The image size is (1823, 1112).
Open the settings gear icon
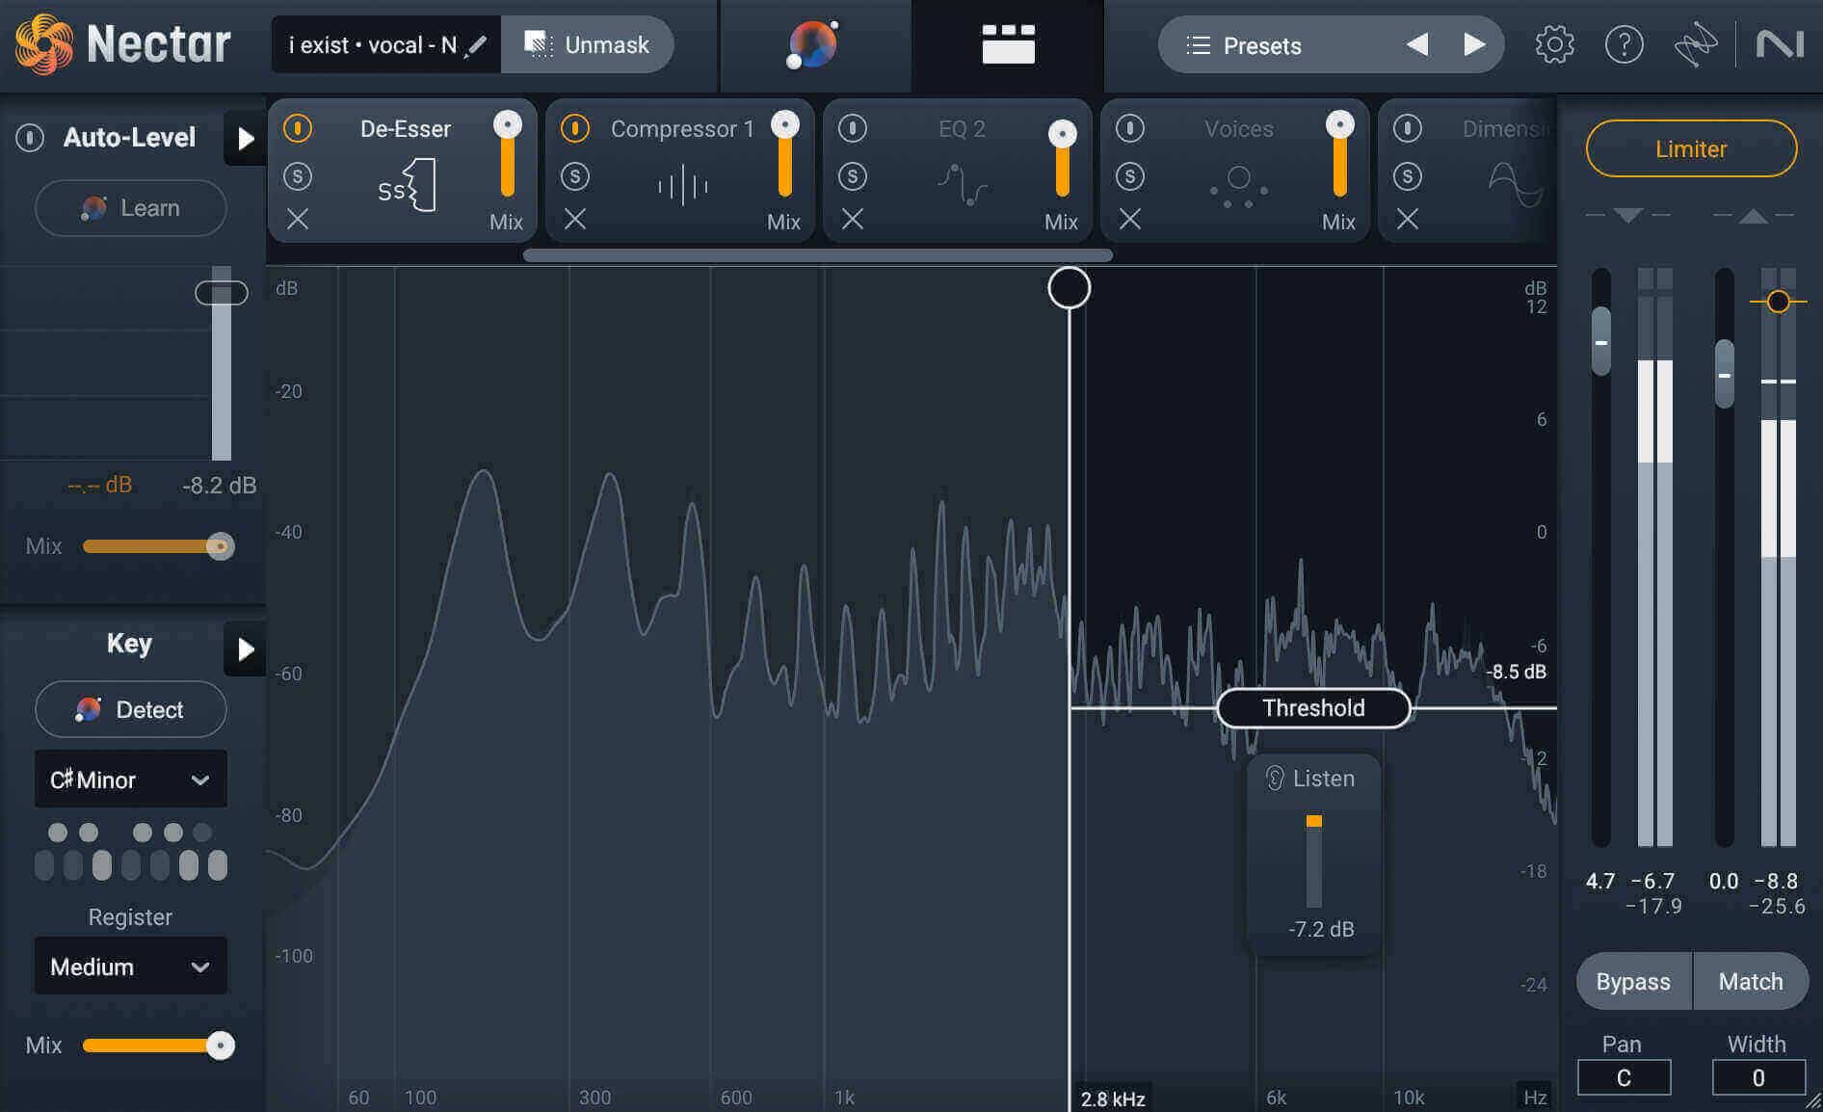(1553, 44)
